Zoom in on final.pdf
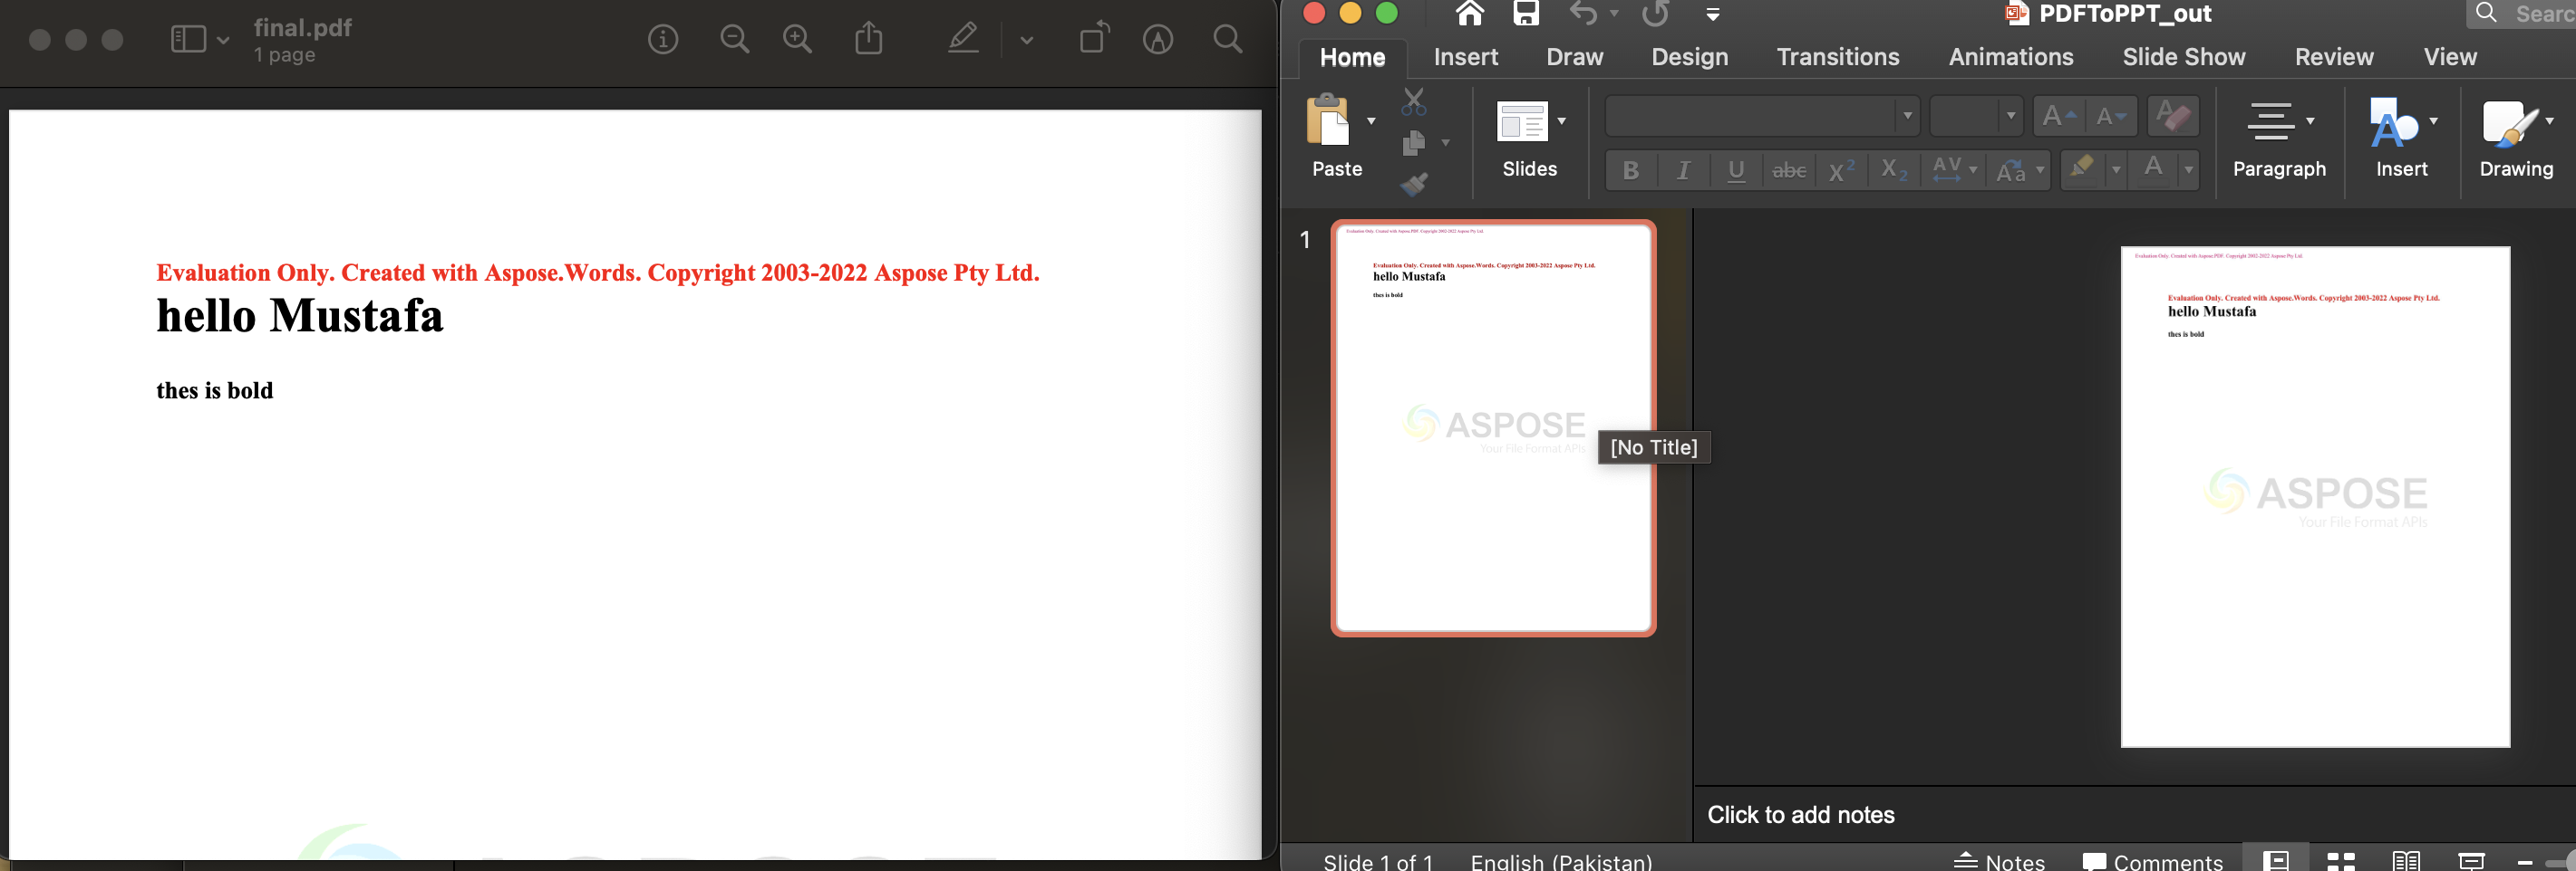 click(797, 38)
